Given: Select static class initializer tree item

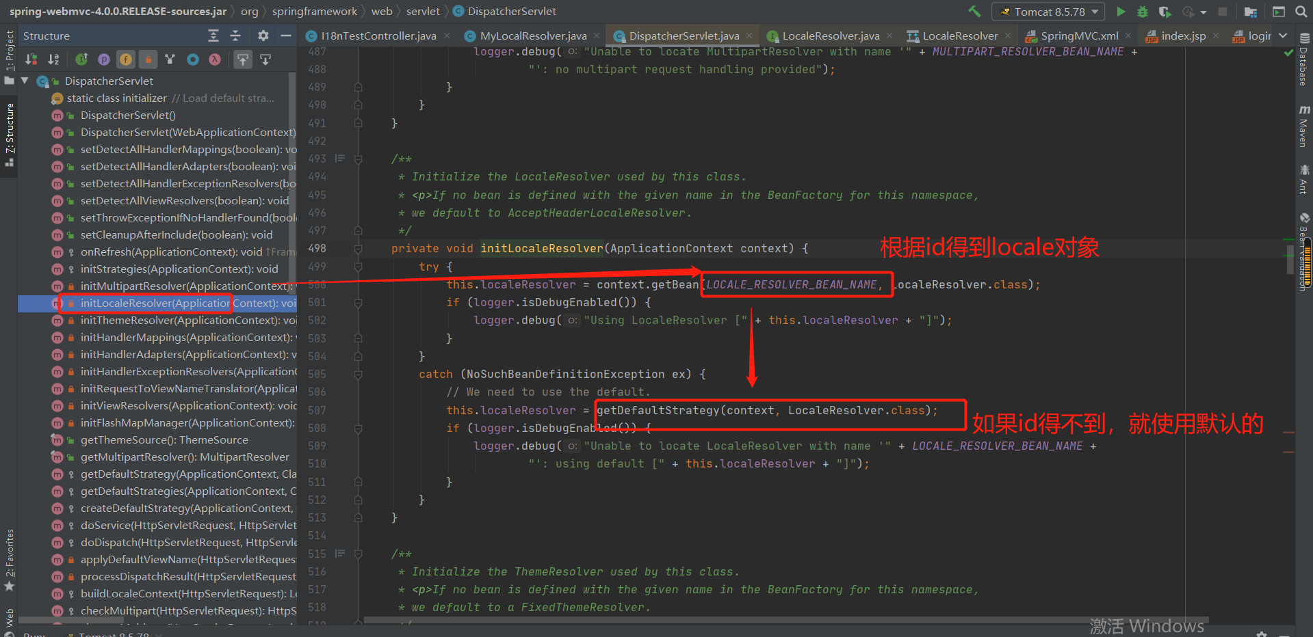Looking at the screenshot, I should pyautogui.click(x=157, y=98).
